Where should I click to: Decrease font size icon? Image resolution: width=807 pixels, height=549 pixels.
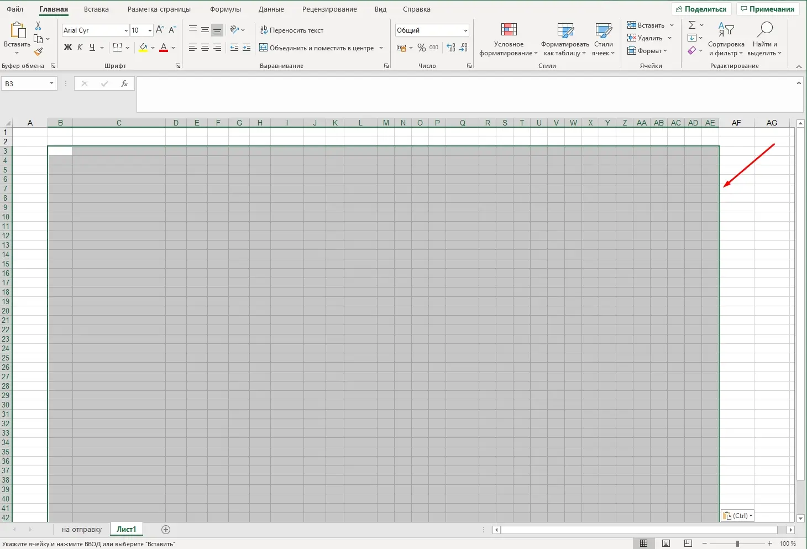[x=172, y=30]
